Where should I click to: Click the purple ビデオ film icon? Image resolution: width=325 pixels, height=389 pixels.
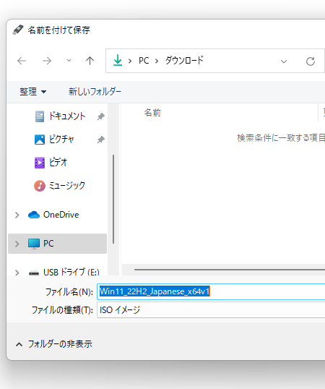point(40,163)
